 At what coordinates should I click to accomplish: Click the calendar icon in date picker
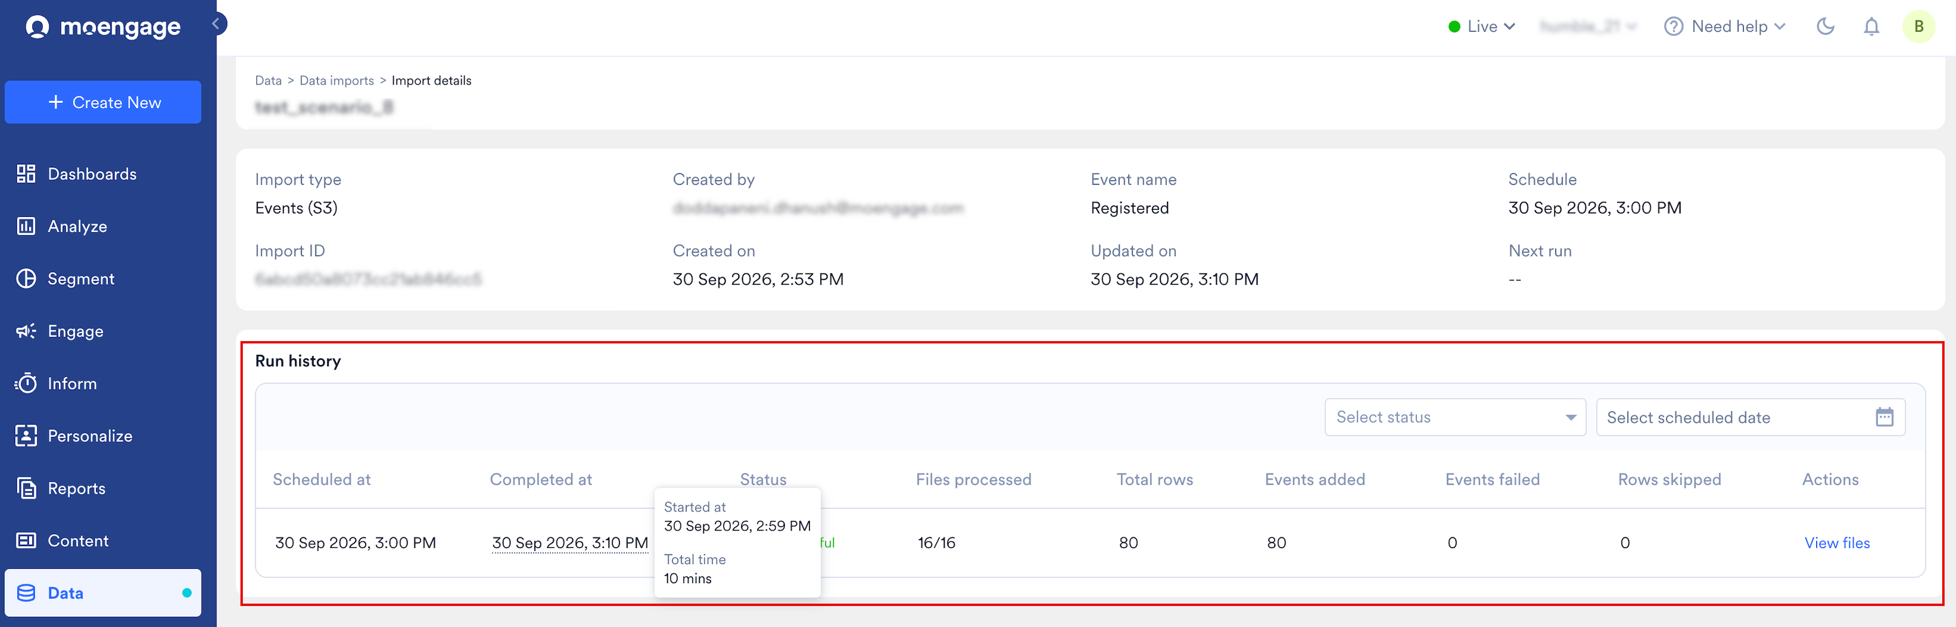coord(1885,417)
